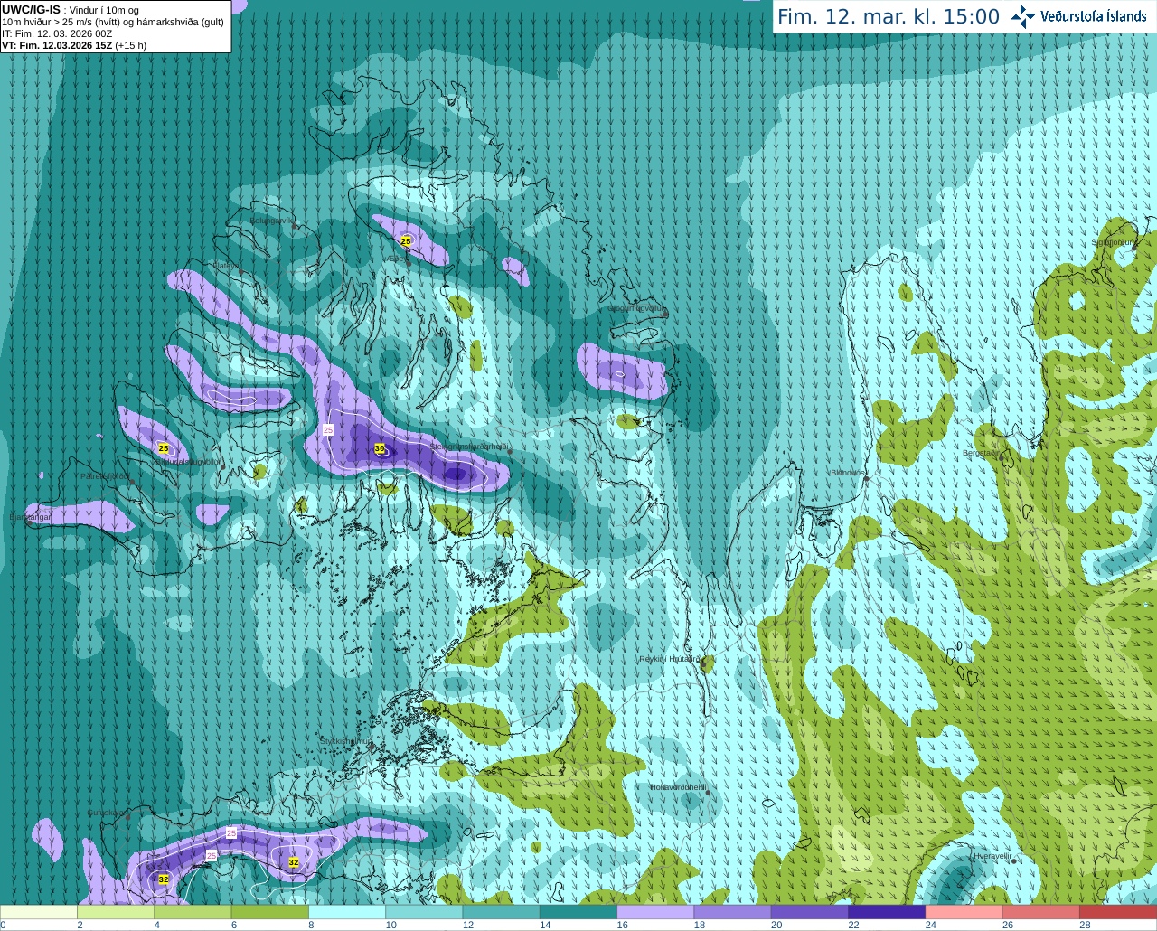Click the Gufuskálar station label

point(105,813)
